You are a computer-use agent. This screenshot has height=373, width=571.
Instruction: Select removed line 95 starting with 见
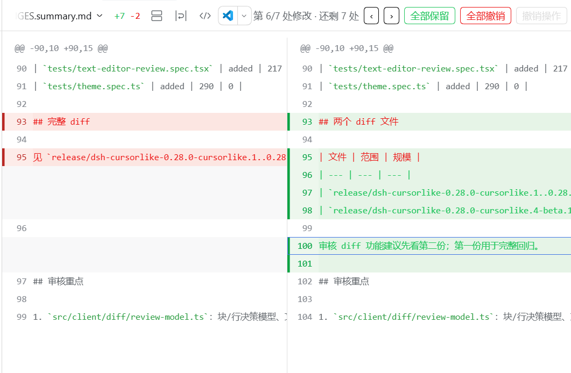(145, 157)
